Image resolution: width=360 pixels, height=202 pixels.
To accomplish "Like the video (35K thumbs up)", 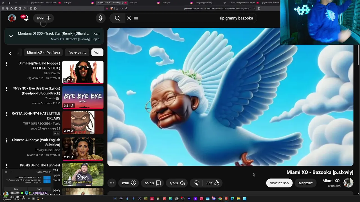I will tap(213, 183).
